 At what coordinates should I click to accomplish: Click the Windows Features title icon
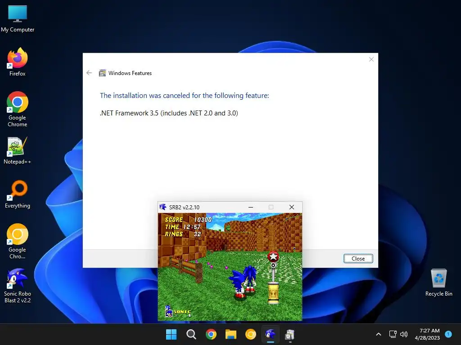point(102,73)
